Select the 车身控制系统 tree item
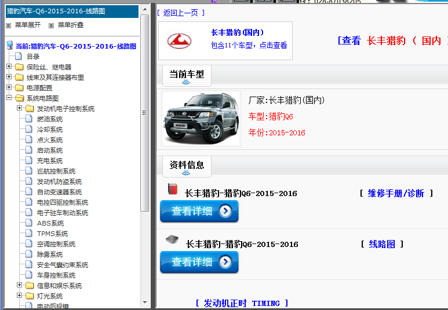448x310 pixels. coord(56,275)
